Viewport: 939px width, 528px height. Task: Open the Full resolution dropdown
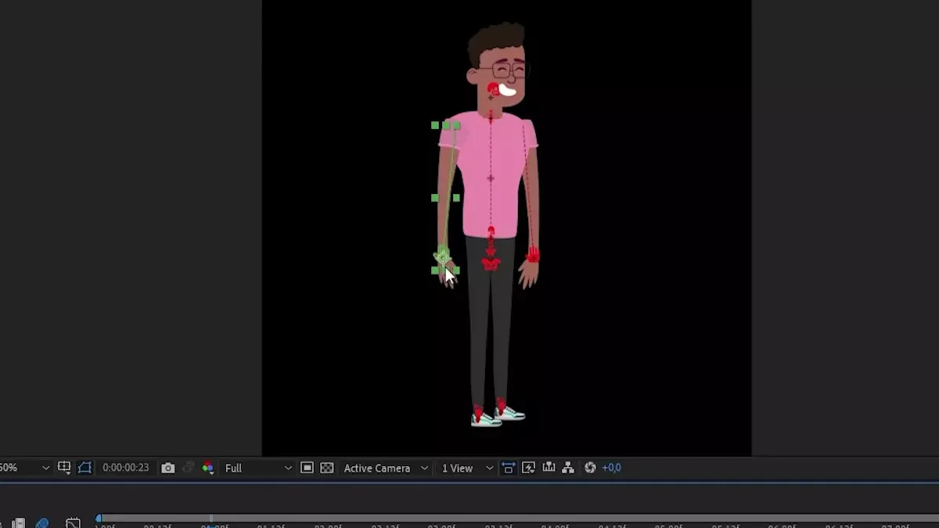(x=257, y=468)
